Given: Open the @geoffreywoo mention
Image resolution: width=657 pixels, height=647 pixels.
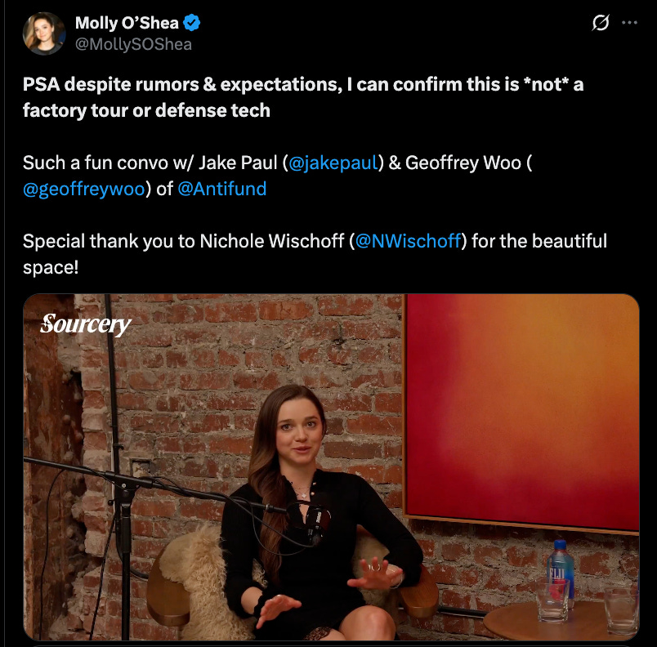Looking at the screenshot, I should (84, 189).
